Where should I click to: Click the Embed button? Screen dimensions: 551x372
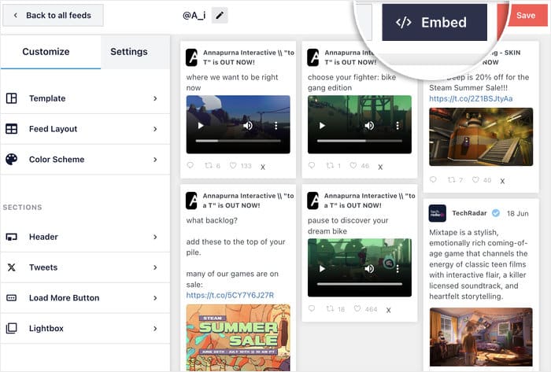(435, 23)
